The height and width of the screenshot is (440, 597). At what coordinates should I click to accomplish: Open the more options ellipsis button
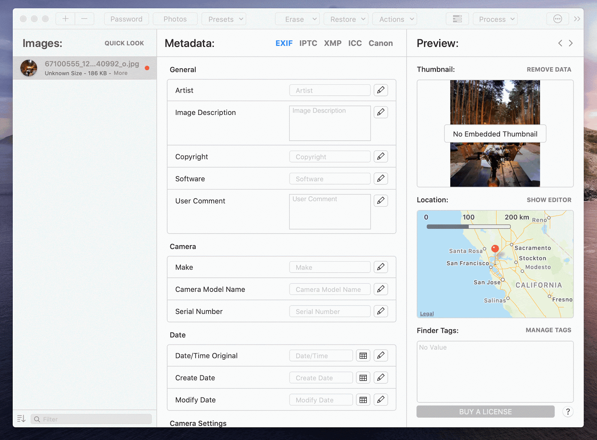557,19
